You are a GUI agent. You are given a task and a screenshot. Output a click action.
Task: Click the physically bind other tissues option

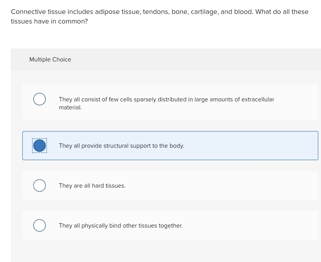tap(121, 225)
